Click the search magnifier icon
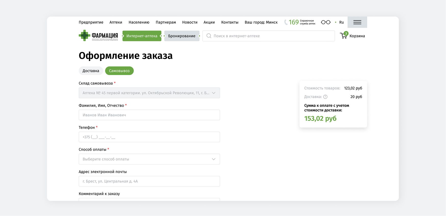The height and width of the screenshot is (216, 446). coord(209,36)
